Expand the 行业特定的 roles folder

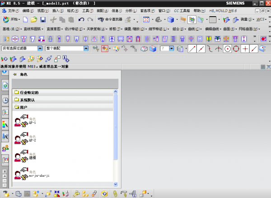63,93
